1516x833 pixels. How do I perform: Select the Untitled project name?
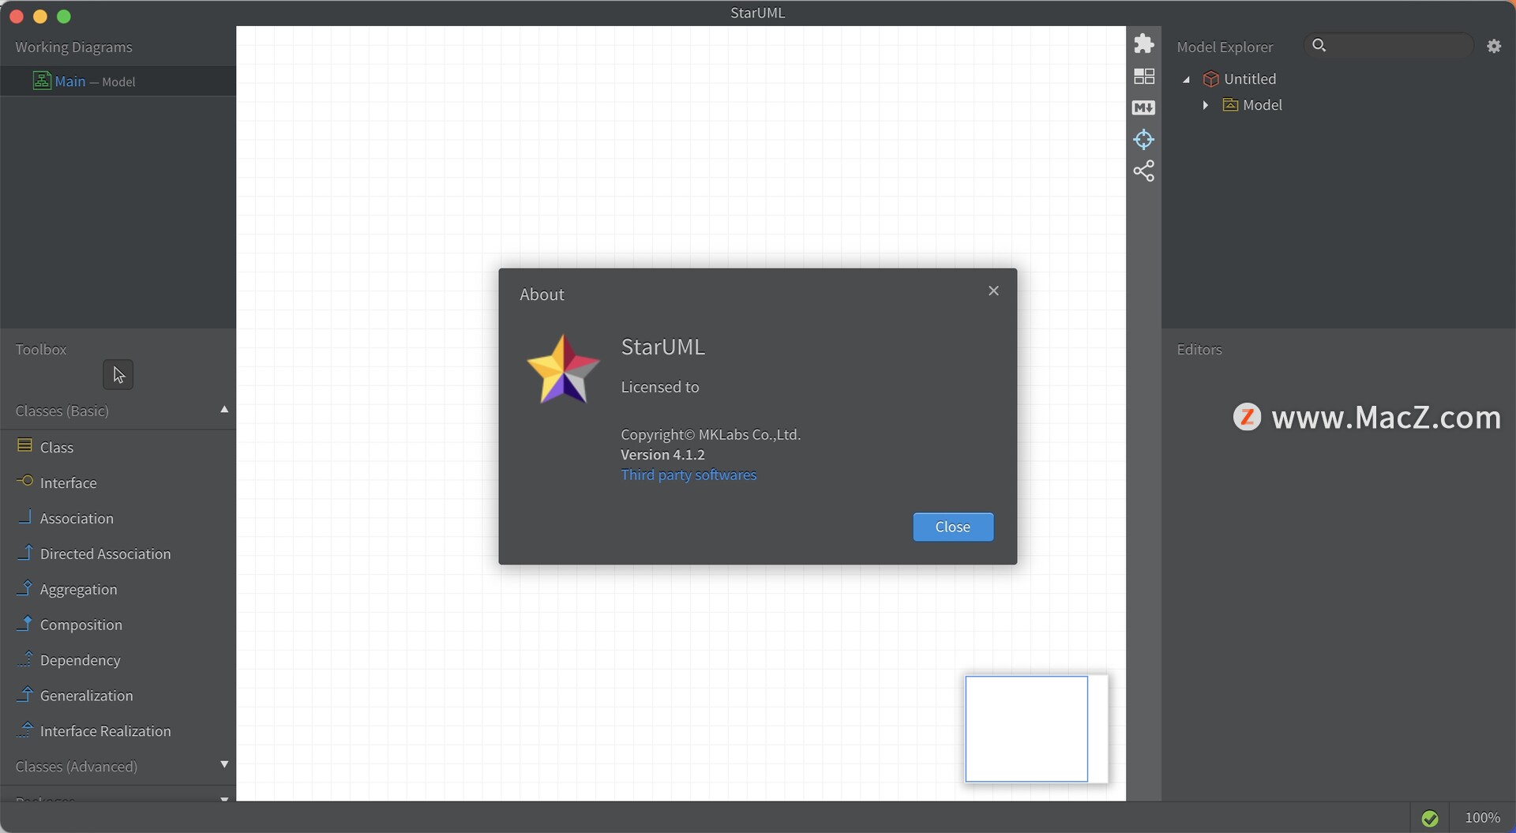click(1250, 79)
